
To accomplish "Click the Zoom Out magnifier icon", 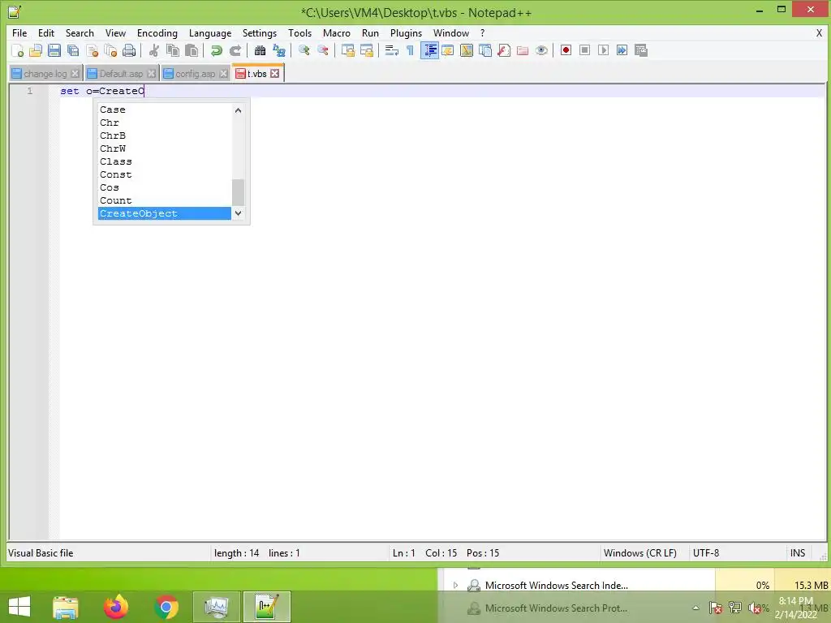I will click(x=322, y=50).
